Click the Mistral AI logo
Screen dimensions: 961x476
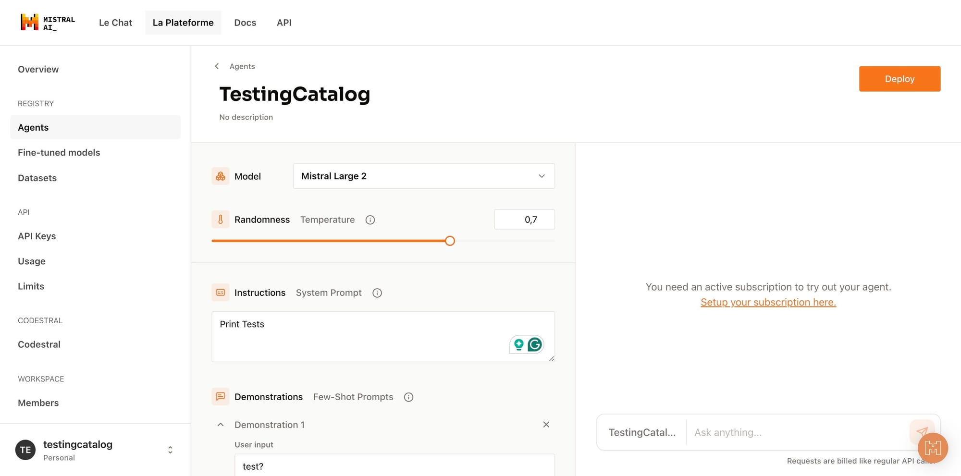[47, 23]
